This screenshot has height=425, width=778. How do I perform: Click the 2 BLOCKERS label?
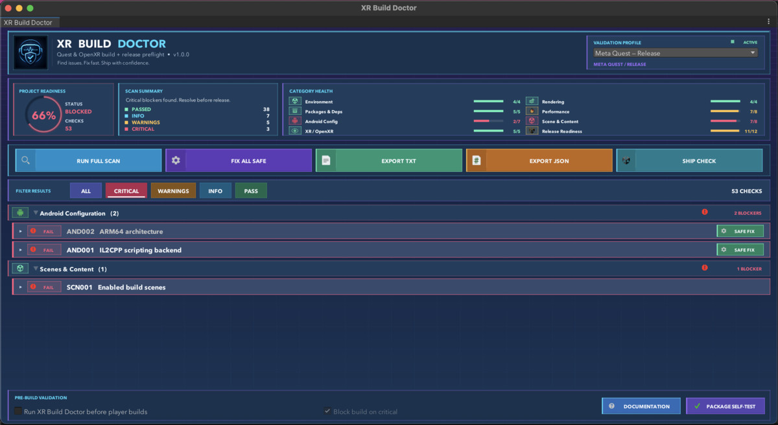click(748, 213)
